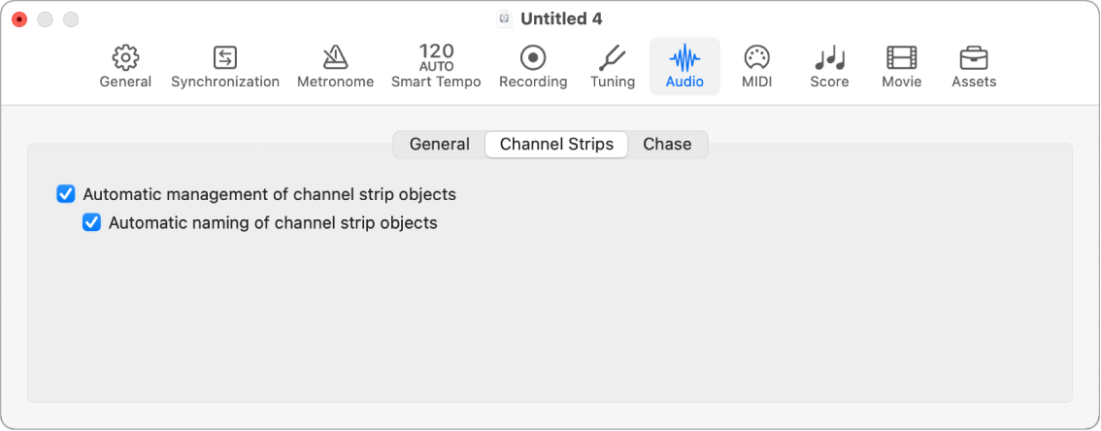Click the Untitled 4 window title
The width and height of the screenshot is (1101, 431).
pyautogui.click(x=561, y=18)
